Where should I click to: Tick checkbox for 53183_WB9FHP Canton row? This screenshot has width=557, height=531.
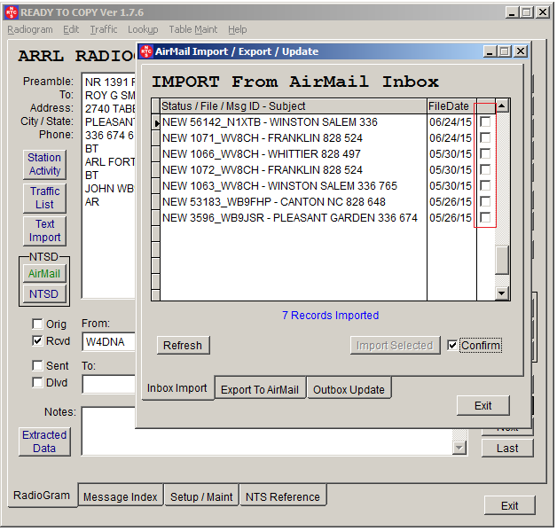(485, 201)
